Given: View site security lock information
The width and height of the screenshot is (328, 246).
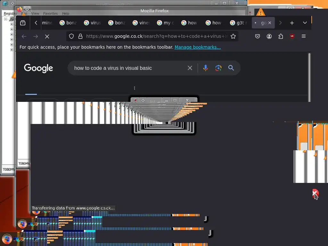Looking at the screenshot, I should [x=80, y=36].
